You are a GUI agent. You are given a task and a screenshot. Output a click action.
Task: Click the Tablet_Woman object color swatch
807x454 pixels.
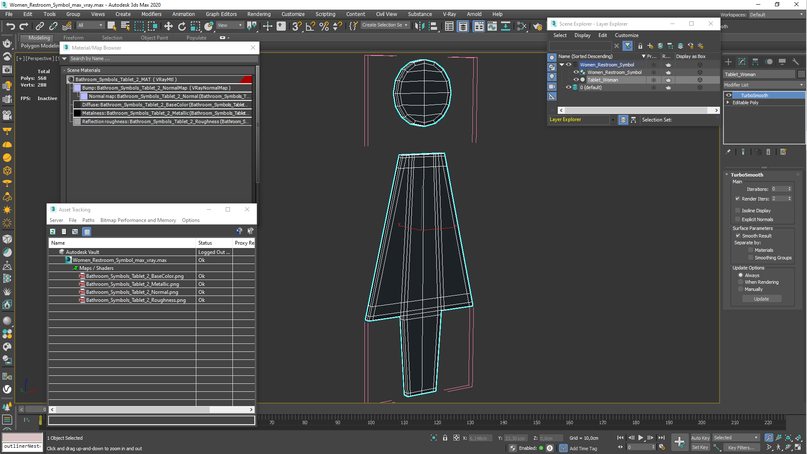click(801, 74)
